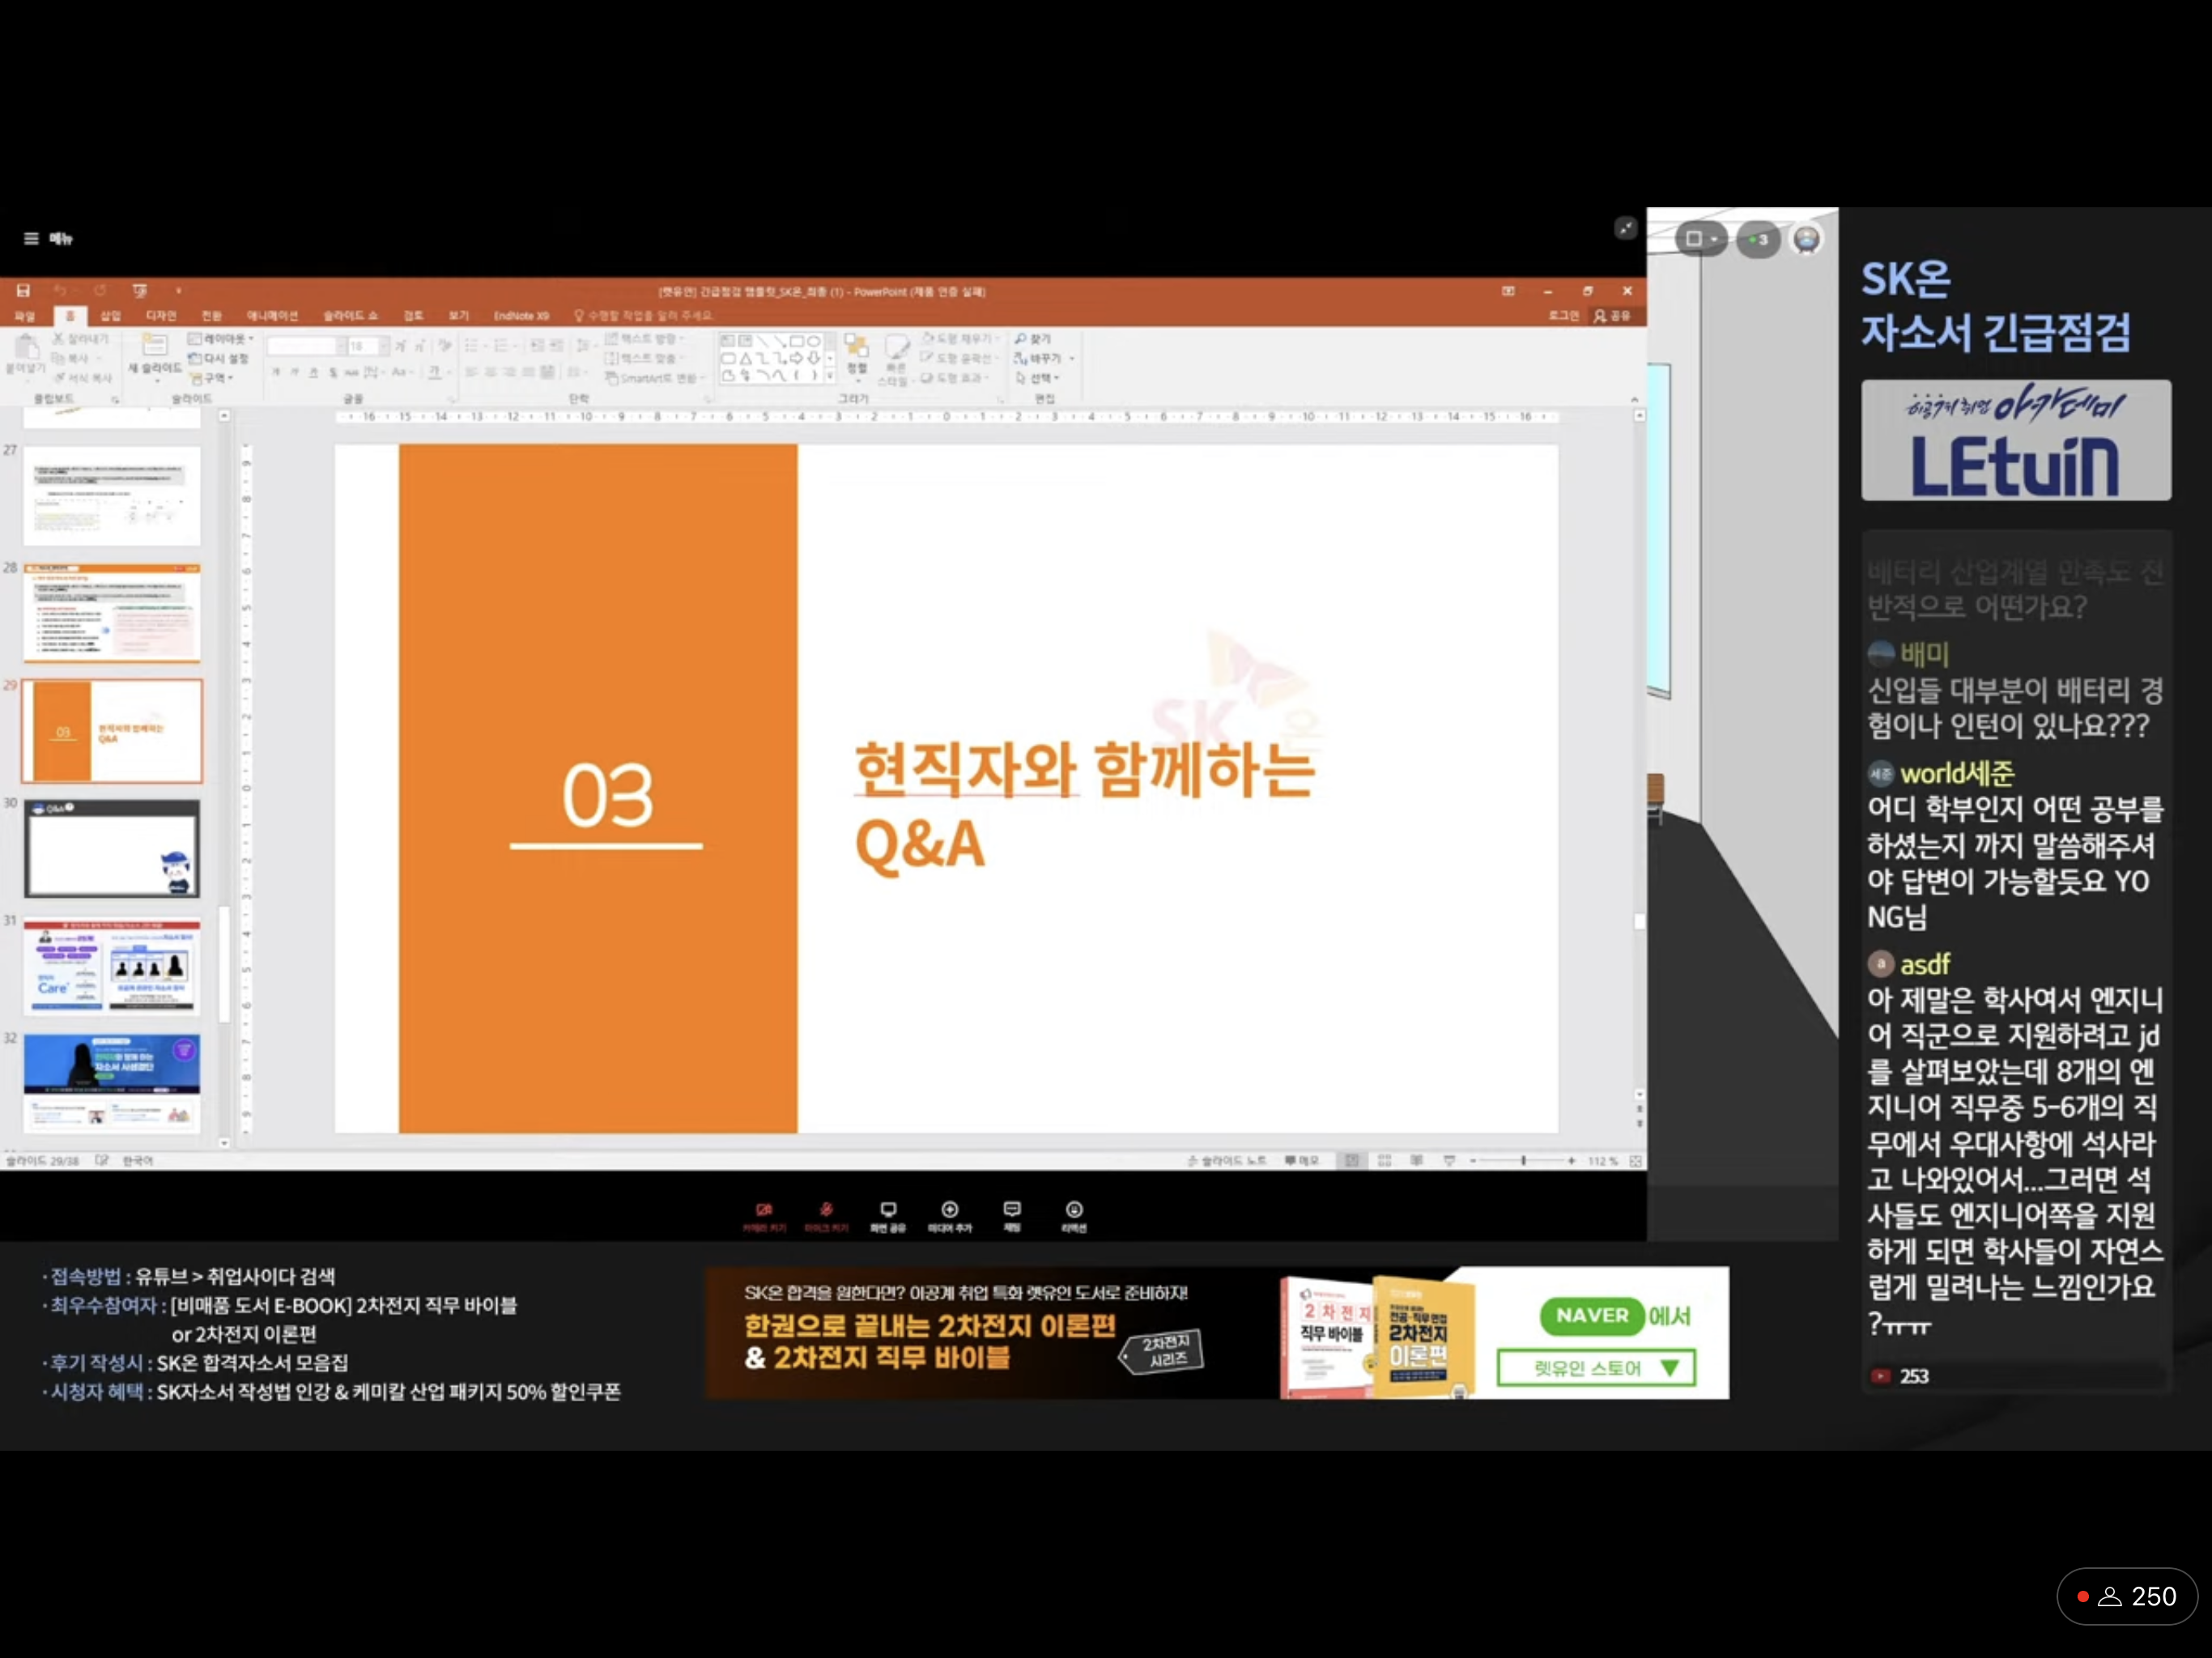
Task: Click Slide Sorter view icon in status bar
Action: pyautogui.click(x=1385, y=1160)
